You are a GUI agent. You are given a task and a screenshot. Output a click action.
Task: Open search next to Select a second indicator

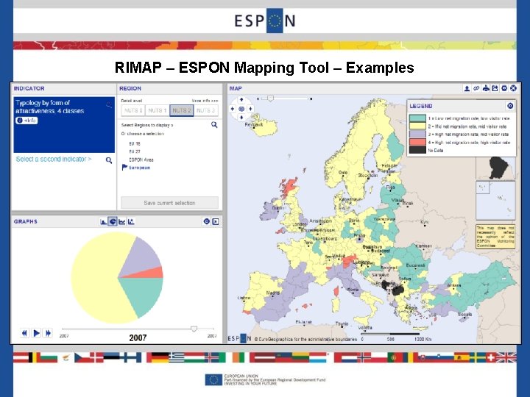coord(109,160)
